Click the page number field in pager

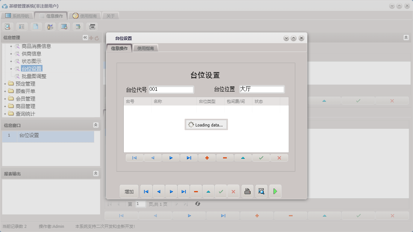point(140,204)
